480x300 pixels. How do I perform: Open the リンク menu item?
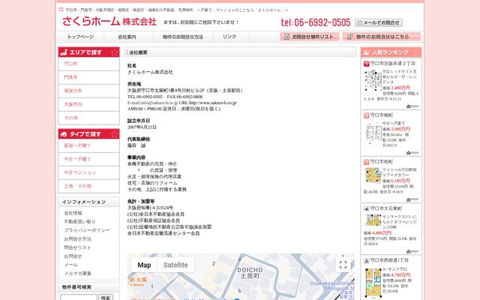click(229, 37)
